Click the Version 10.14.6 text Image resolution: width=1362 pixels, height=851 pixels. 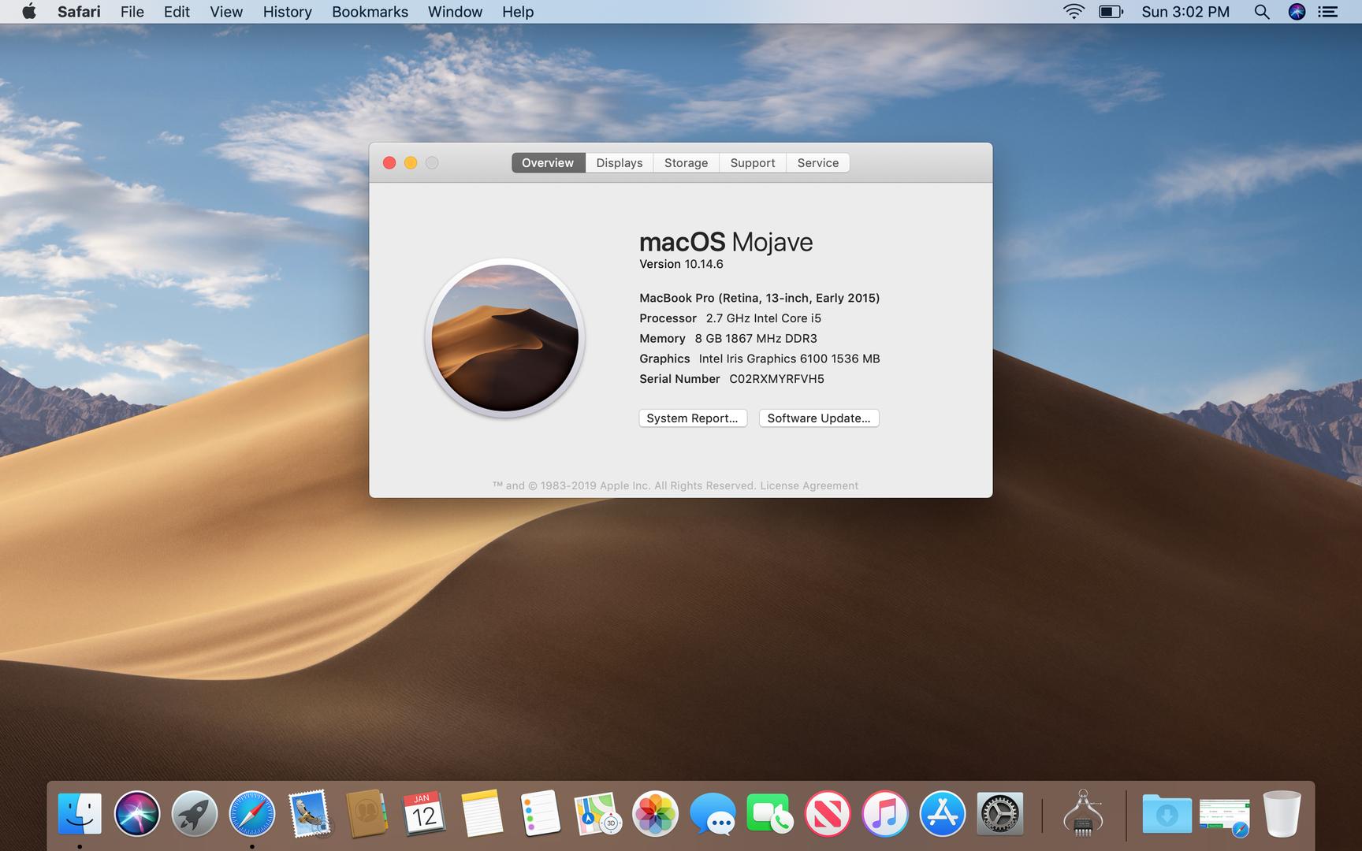pos(681,264)
